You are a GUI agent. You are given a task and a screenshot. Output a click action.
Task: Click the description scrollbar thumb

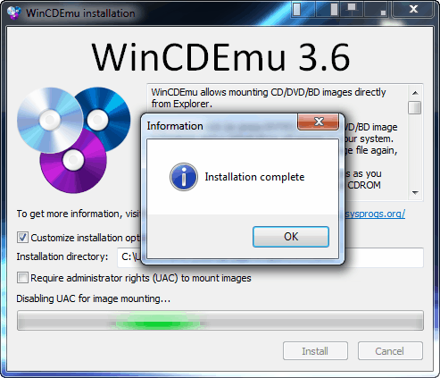point(415,107)
